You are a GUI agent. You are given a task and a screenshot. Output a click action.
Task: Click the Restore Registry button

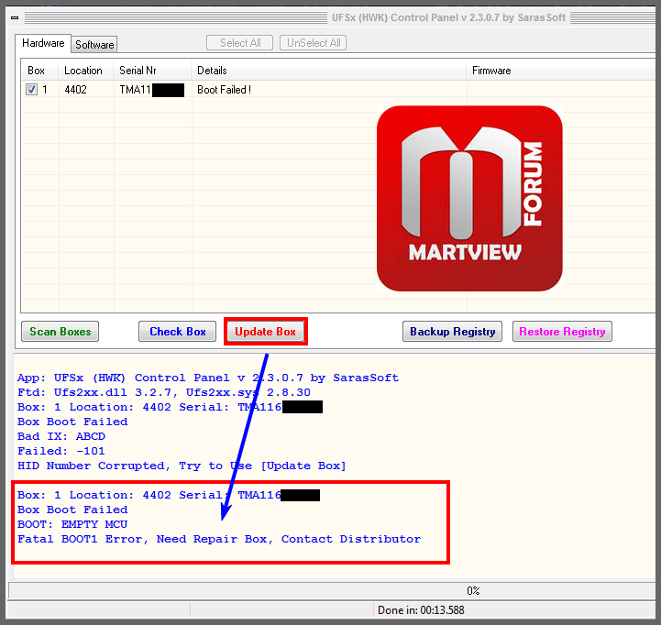[x=562, y=331]
